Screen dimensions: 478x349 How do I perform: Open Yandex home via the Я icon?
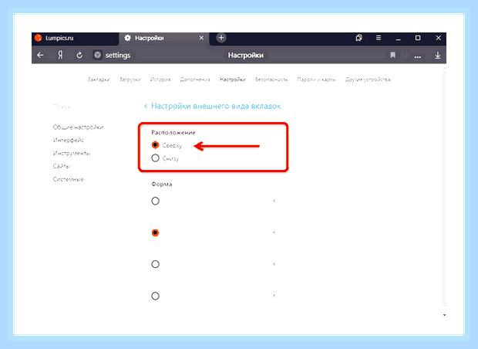[x=60, y=55]
